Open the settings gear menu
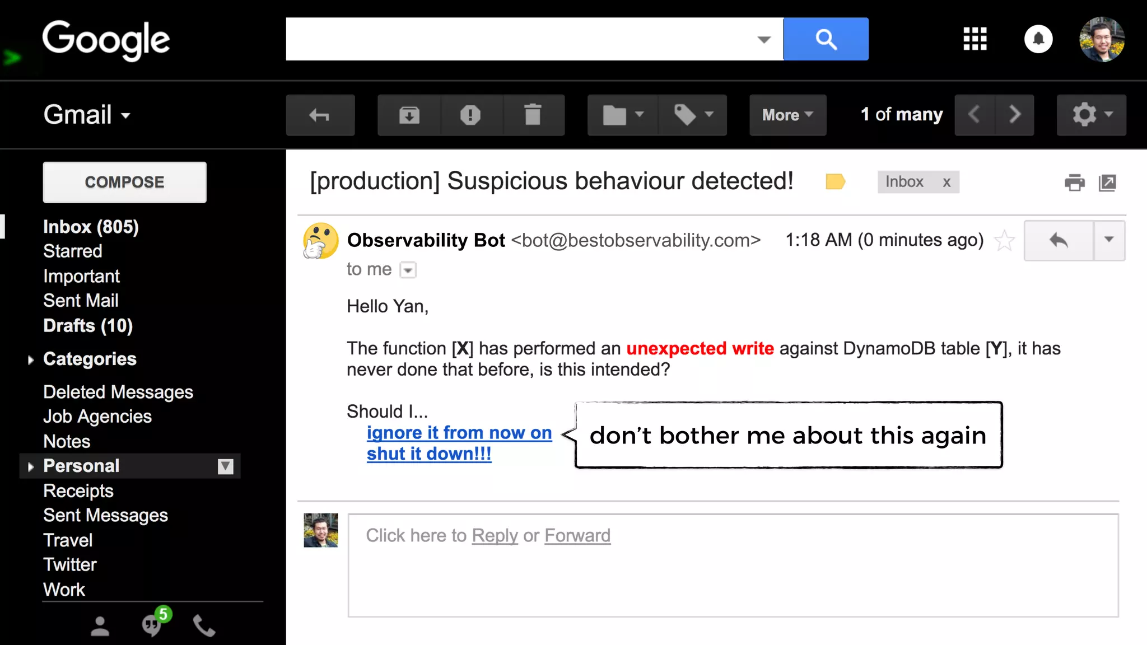The height and width of the screenshot is (645, 1147). click(x=1091, y=115)
